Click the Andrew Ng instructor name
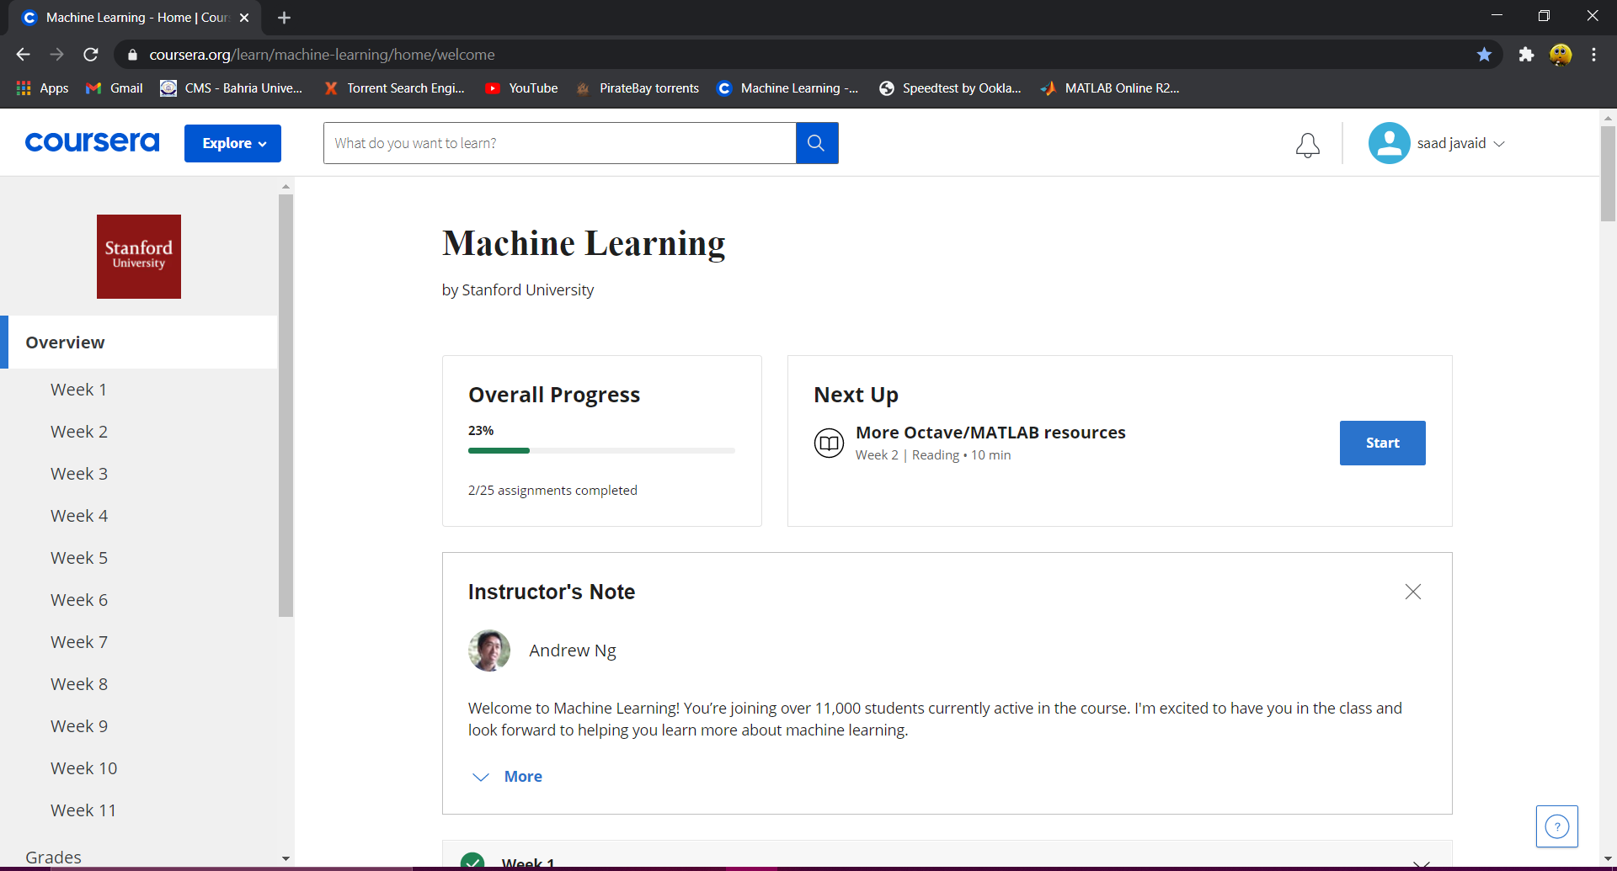 tap(573, 651)
